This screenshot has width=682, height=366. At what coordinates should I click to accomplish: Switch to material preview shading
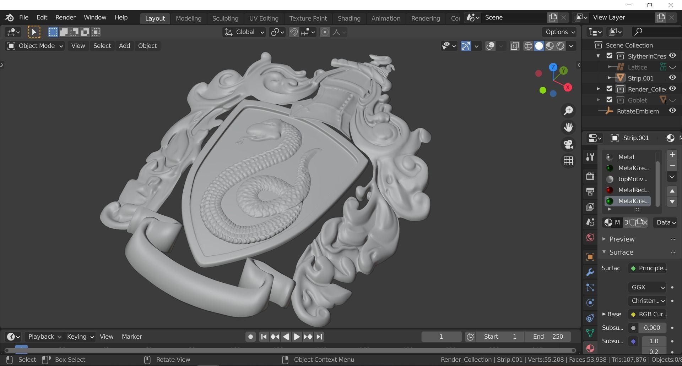tap(550, 46)
